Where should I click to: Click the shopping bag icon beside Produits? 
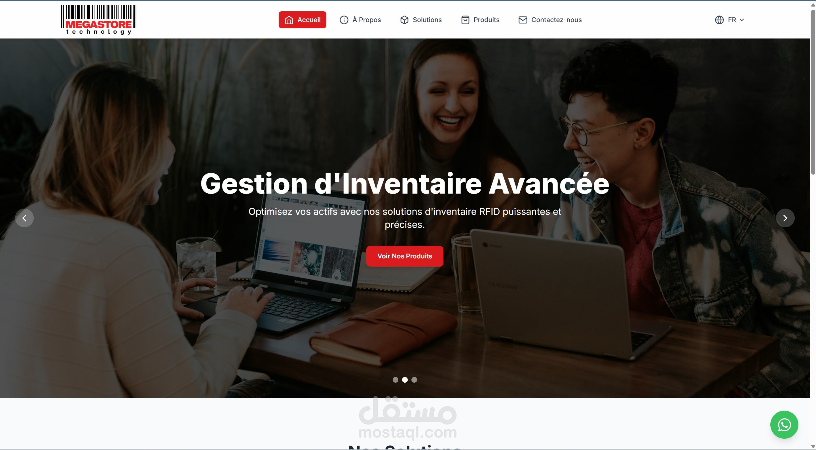(465, 20)
